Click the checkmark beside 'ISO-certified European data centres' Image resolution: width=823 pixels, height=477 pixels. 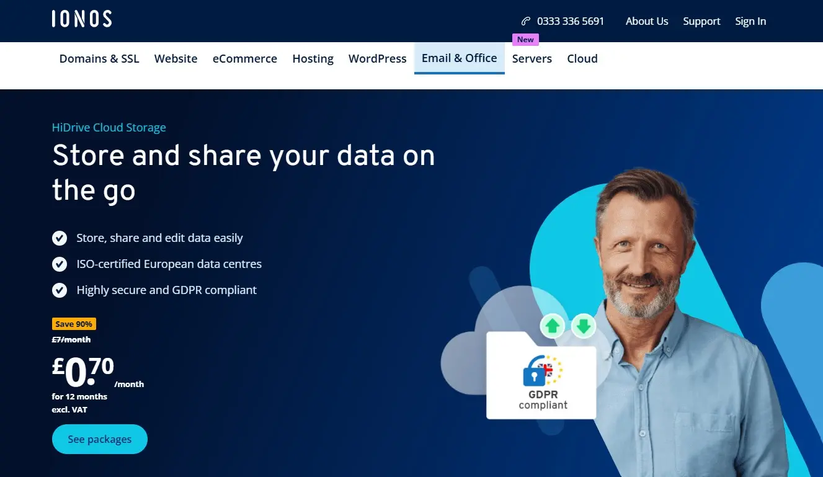coord(60,264)
